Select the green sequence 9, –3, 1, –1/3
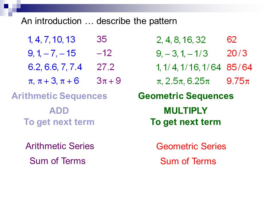This screenshot has height=206, width=275. tap(182, 54)
